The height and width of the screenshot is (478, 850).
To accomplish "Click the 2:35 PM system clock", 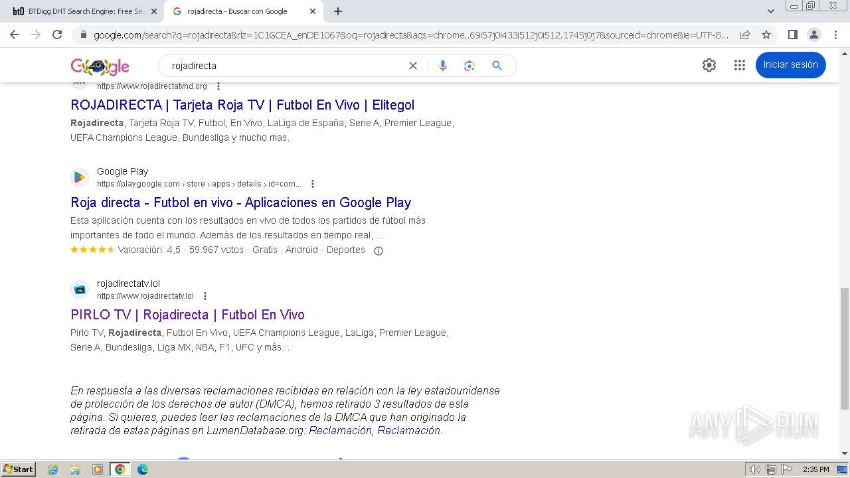I will (x=816, y=469).
